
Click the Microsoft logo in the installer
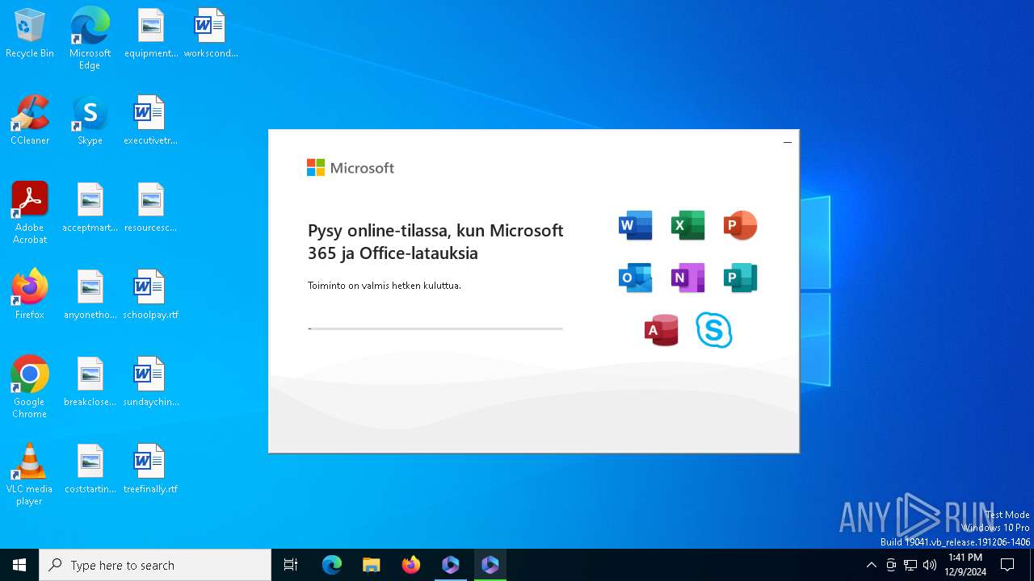[351, 168]
